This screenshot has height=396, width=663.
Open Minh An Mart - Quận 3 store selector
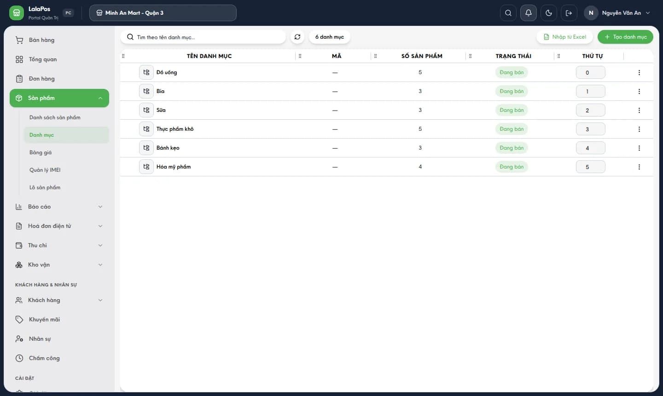163,13
